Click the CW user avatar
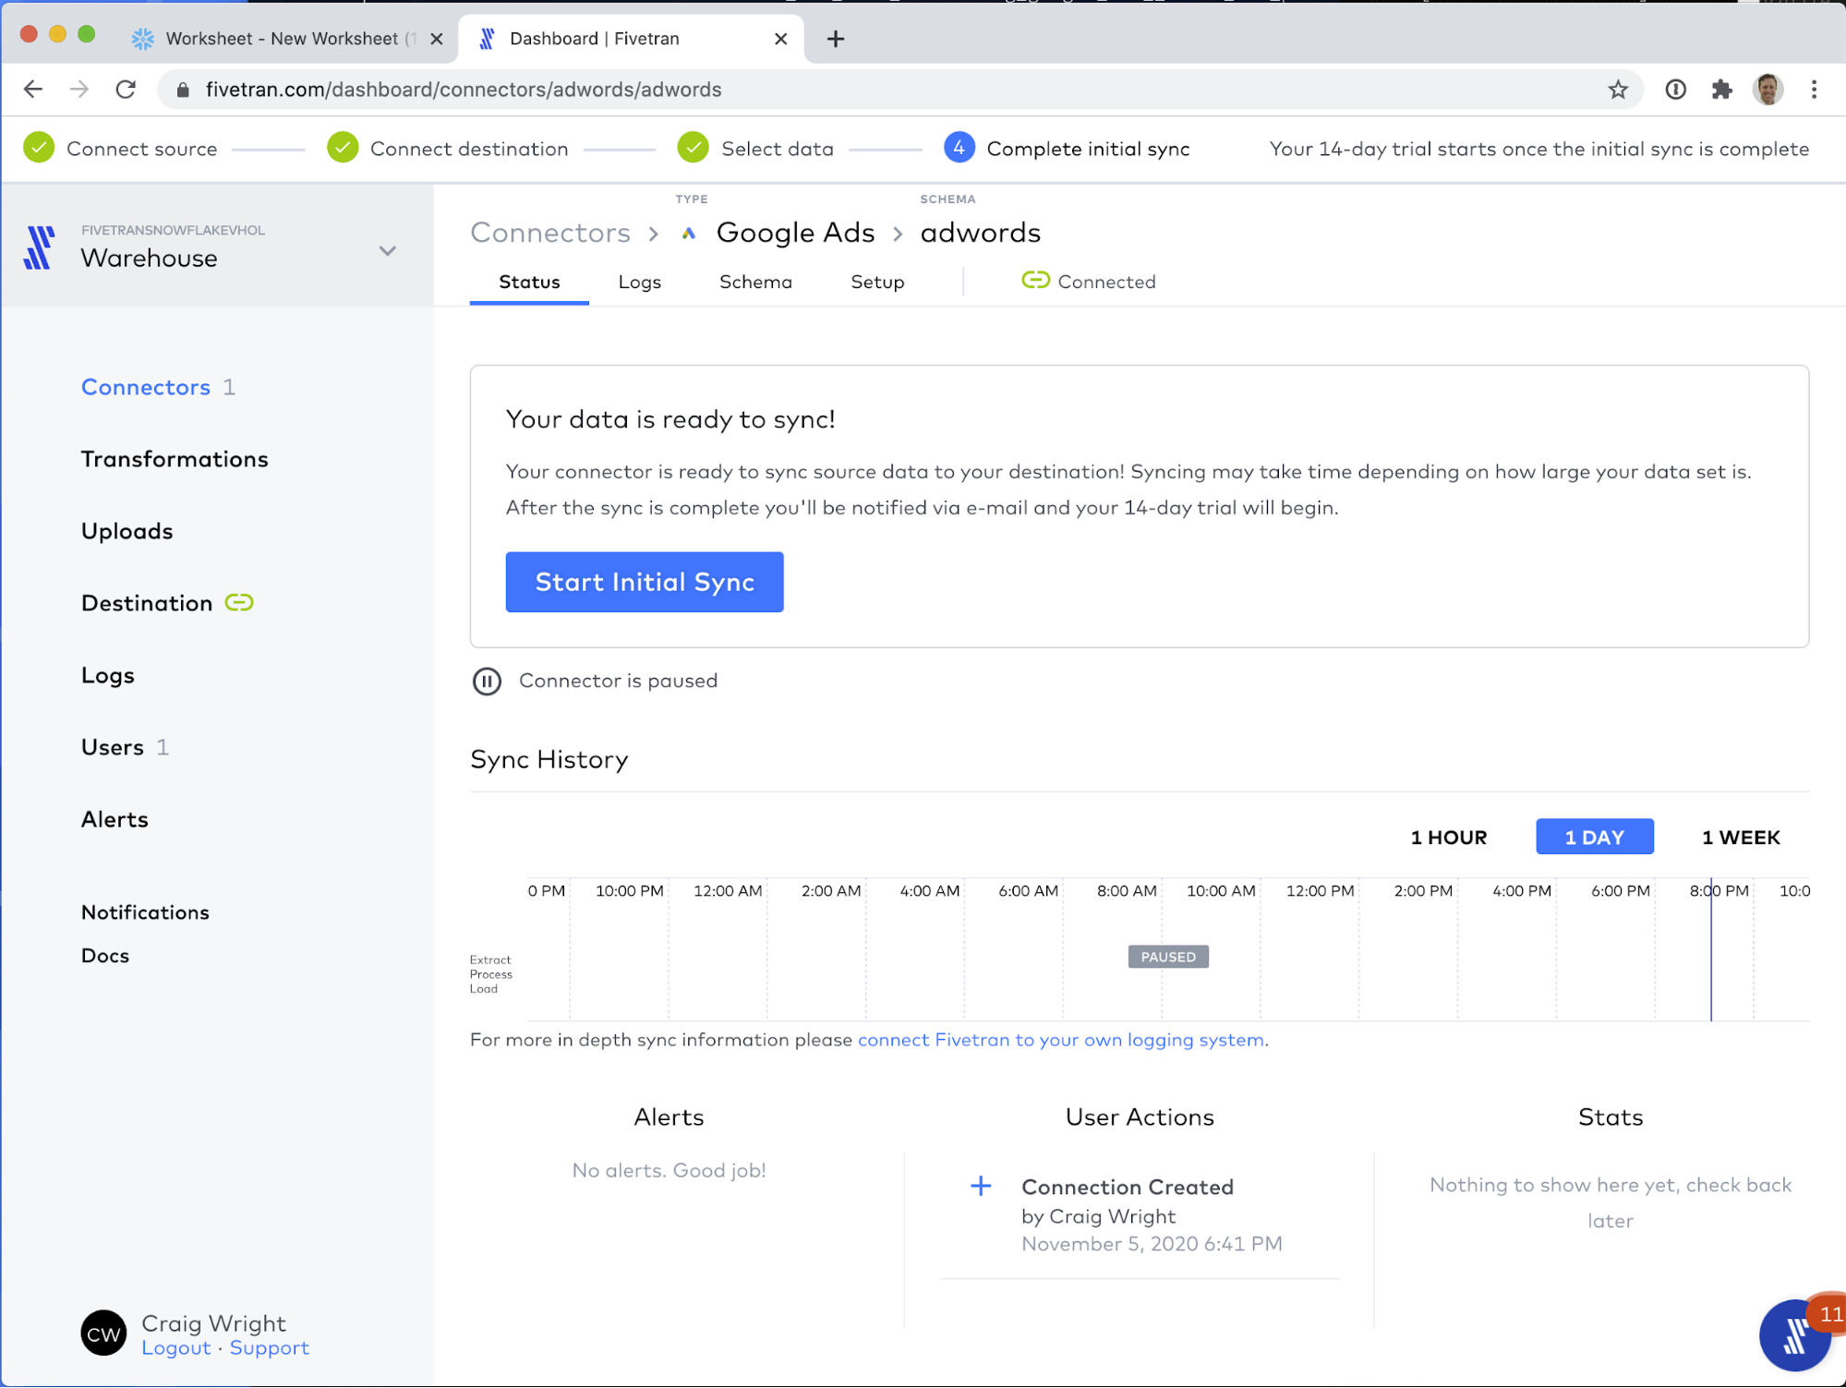Viewport: 1846px width, 1388px height. [103, 1334]
